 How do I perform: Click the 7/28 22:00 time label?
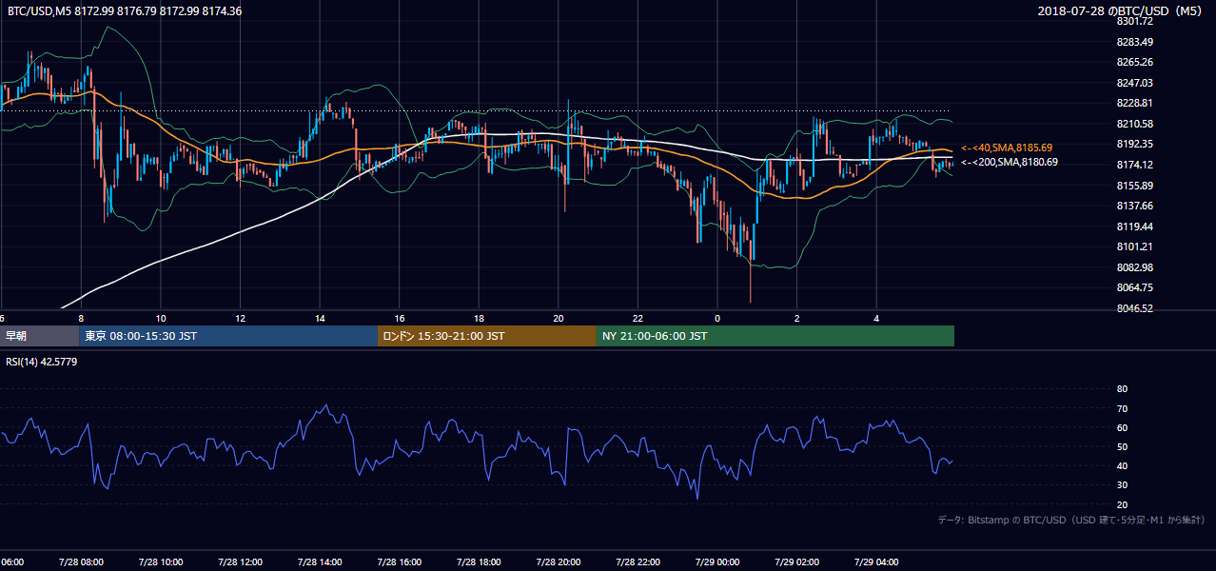click(x=637, y=562)
